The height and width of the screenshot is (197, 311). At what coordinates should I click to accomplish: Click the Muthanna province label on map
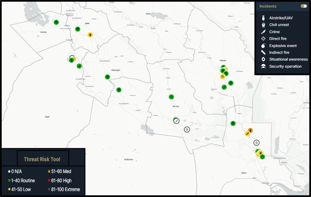(x=128, y=159)
